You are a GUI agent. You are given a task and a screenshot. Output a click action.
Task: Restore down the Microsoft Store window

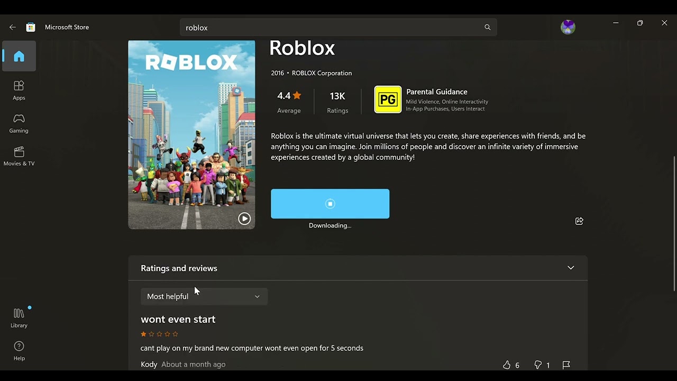[640, 23]
